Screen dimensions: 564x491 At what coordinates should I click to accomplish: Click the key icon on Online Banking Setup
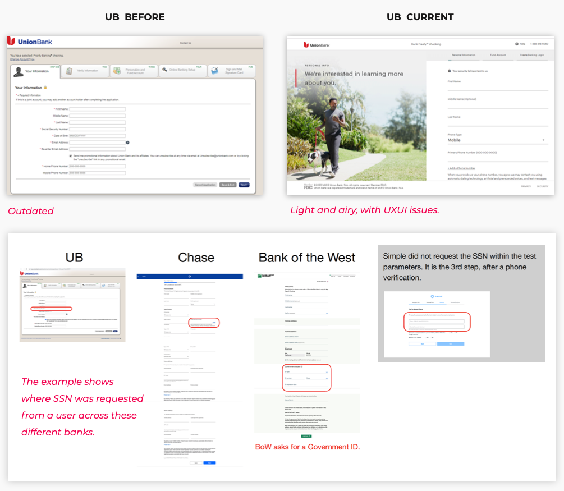pyautogui.click(x=164, y=70)
